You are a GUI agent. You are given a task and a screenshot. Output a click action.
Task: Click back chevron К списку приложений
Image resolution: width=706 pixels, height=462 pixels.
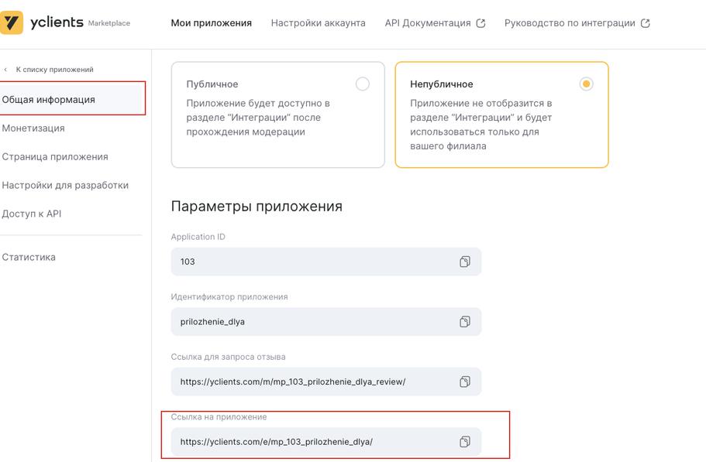pos(6,70)
